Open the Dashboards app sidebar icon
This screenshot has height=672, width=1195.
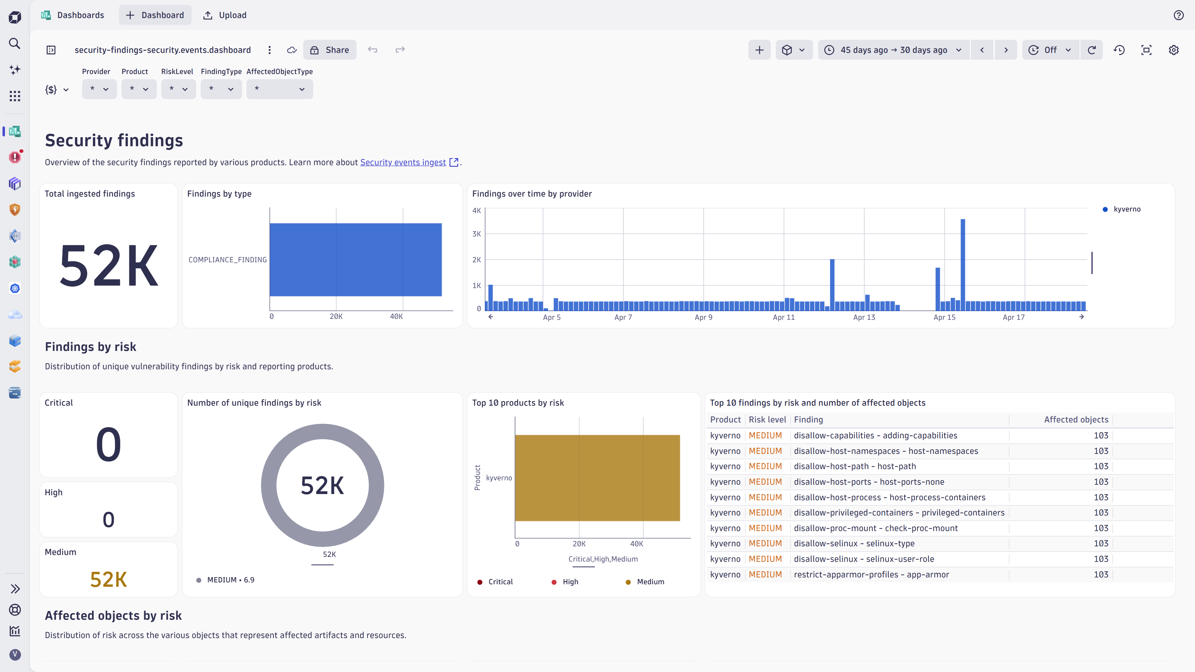tap(15, 131)
